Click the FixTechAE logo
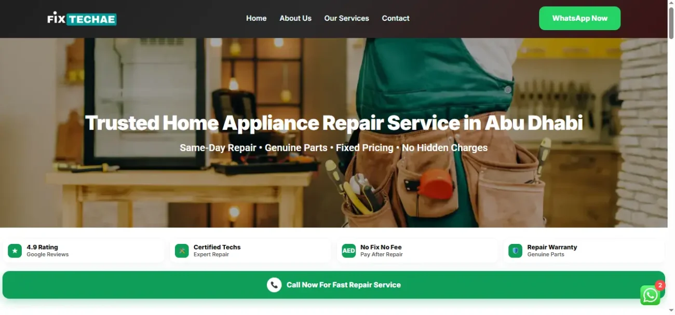This screenshot has height=315, width=675. pyautogui.click(x=82, y=19)
